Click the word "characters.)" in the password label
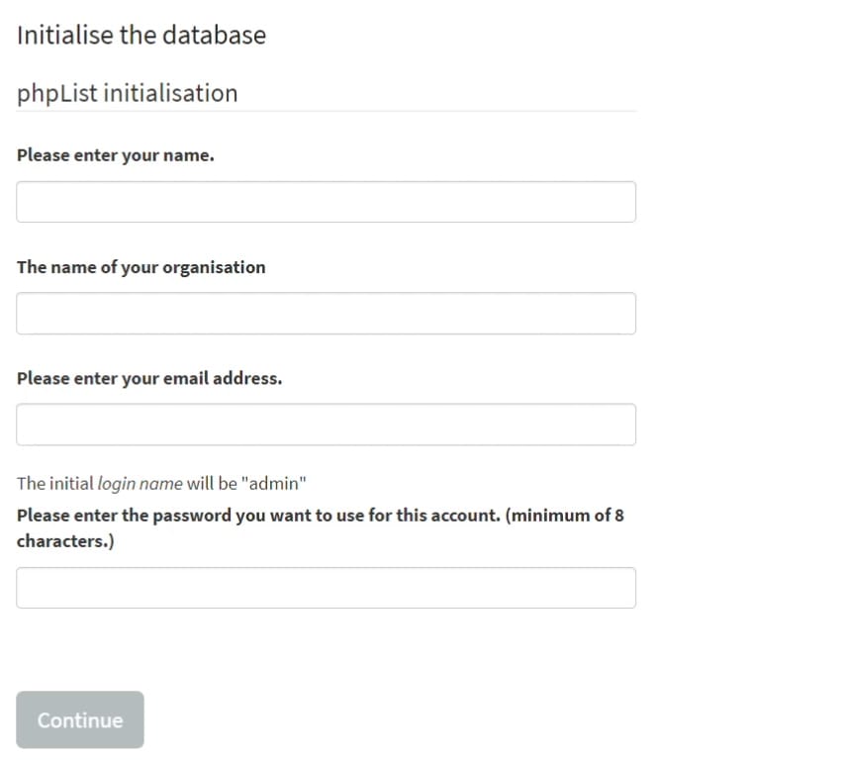 tap(65, 541)
